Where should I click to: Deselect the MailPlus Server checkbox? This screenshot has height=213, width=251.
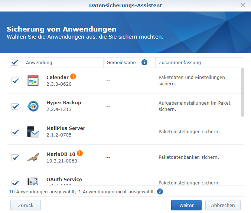(15, 132)
